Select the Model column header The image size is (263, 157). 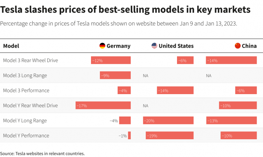point(11,46)
